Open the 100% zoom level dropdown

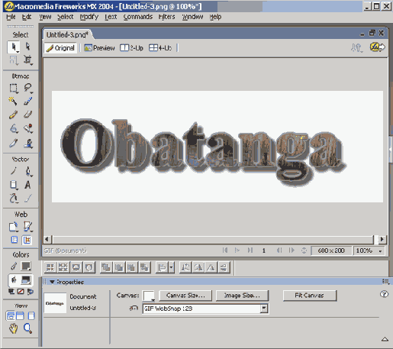coord(380,251)
